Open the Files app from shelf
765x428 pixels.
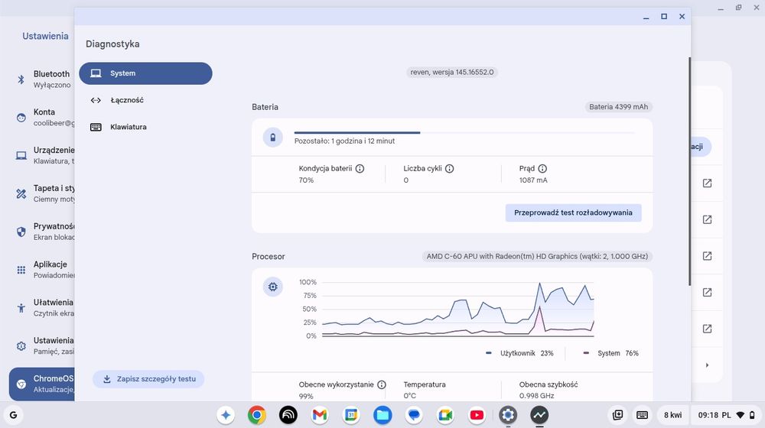382,415
